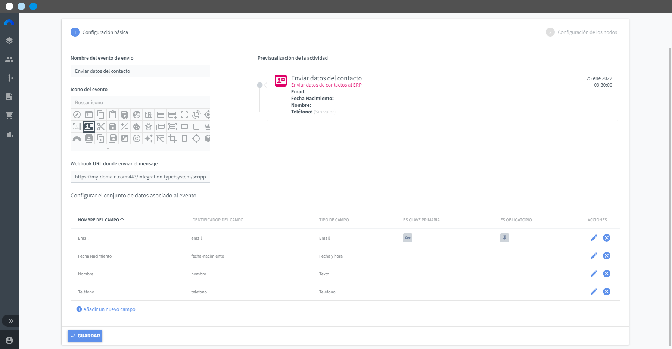Click 'telefono' identifier cell
This screenshot has width=672, height=349.
199,292
